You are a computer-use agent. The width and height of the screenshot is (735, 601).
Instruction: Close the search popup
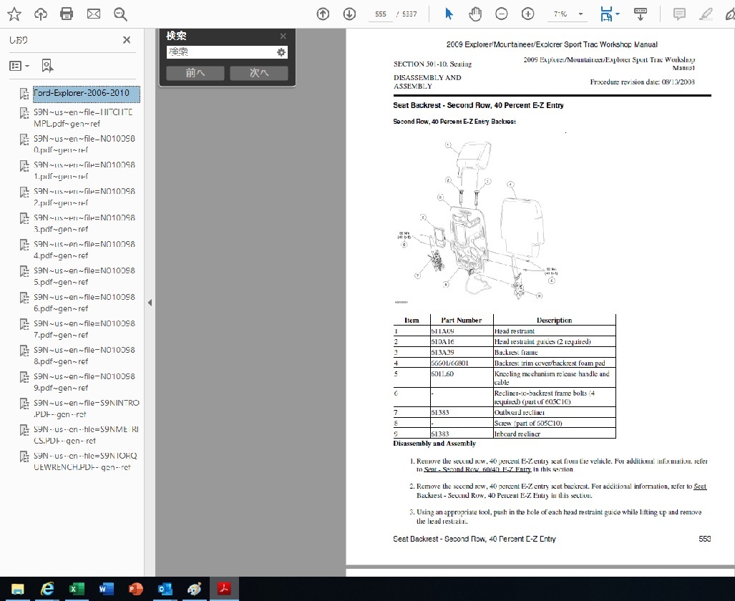(283, 36)
